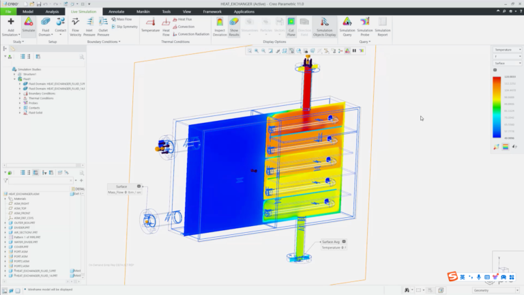Open the Fluid Domain tool
Viewport: 524px width, 295px height.
(x=46, y=27)
